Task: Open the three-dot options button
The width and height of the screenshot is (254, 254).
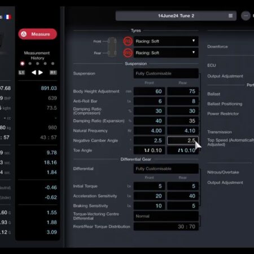Action: coord(246,16)
